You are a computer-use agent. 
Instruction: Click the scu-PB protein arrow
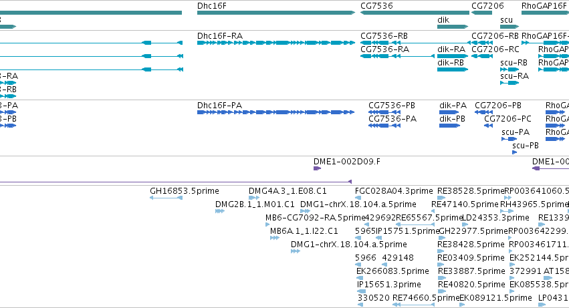point(514,152)
